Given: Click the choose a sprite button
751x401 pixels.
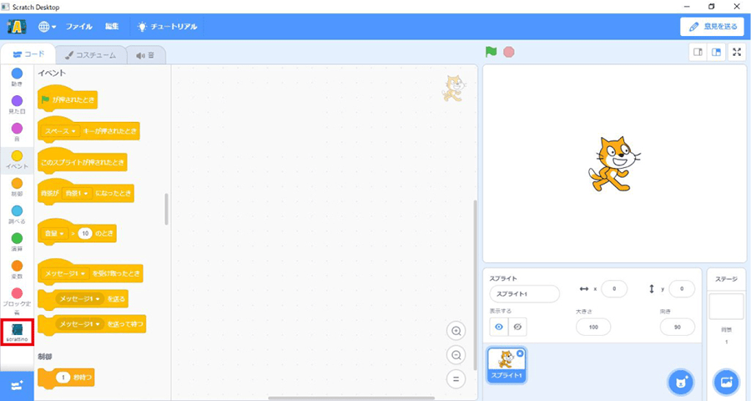Looking at the screenshot, I should point(681,383).
